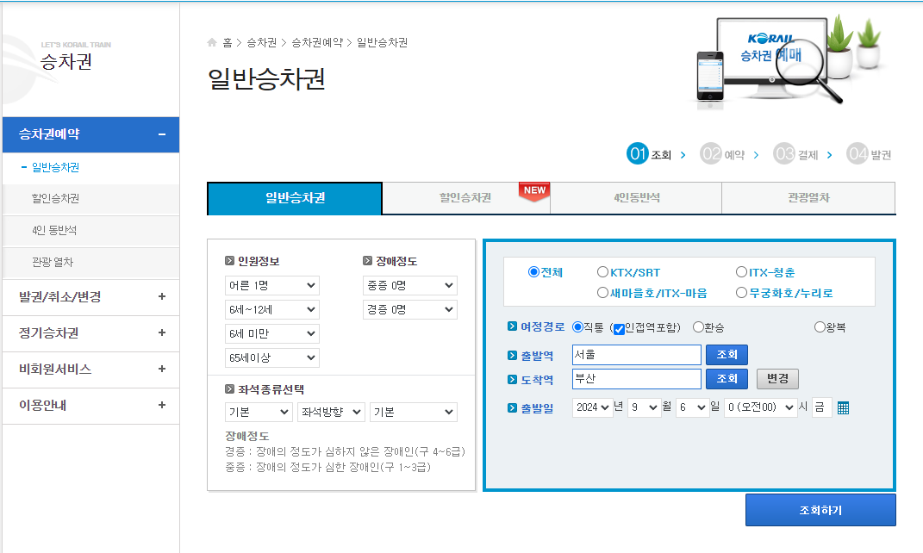Click the 조회하기 search button
The width and height of the screenshot is (923, 553).
tap(820, 509)
